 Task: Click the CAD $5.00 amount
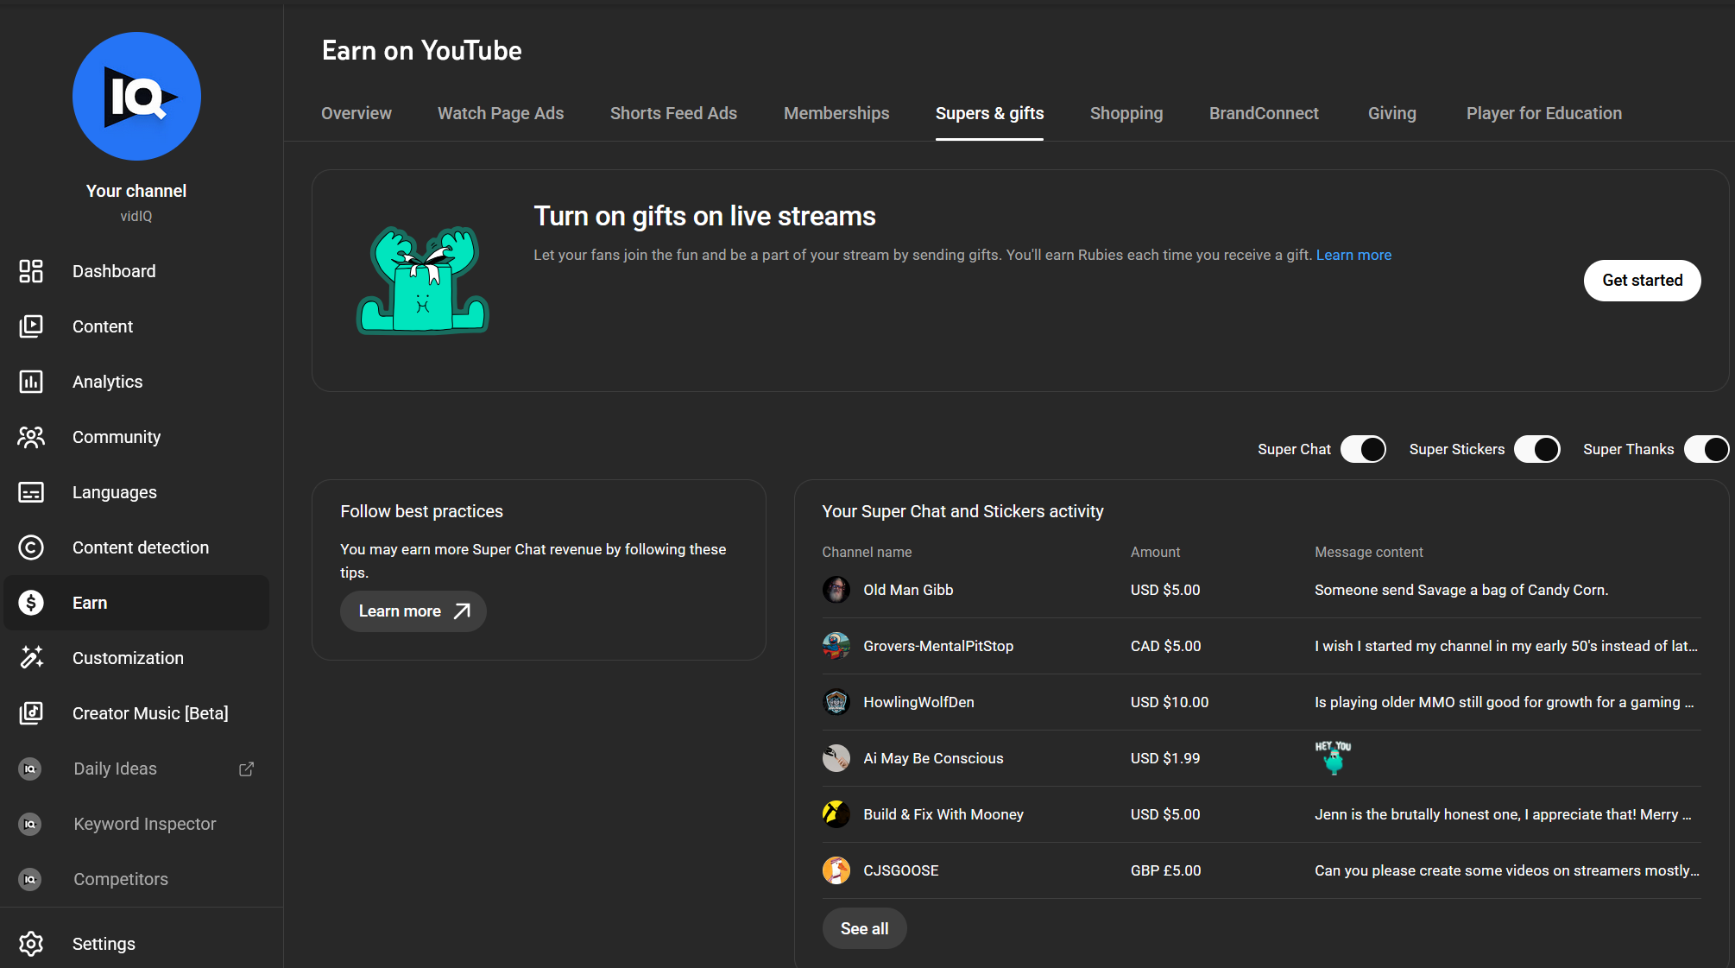click(1165, 646)
